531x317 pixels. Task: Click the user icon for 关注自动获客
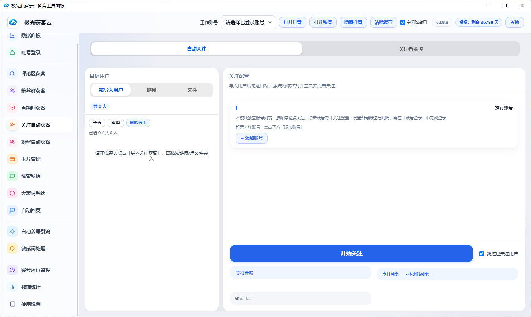pyautogui.click(x=12, y=125)
